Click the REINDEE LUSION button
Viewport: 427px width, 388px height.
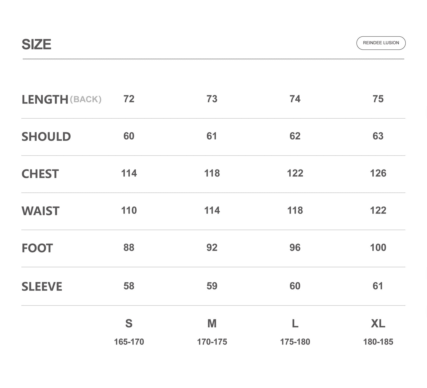[381, 43]
